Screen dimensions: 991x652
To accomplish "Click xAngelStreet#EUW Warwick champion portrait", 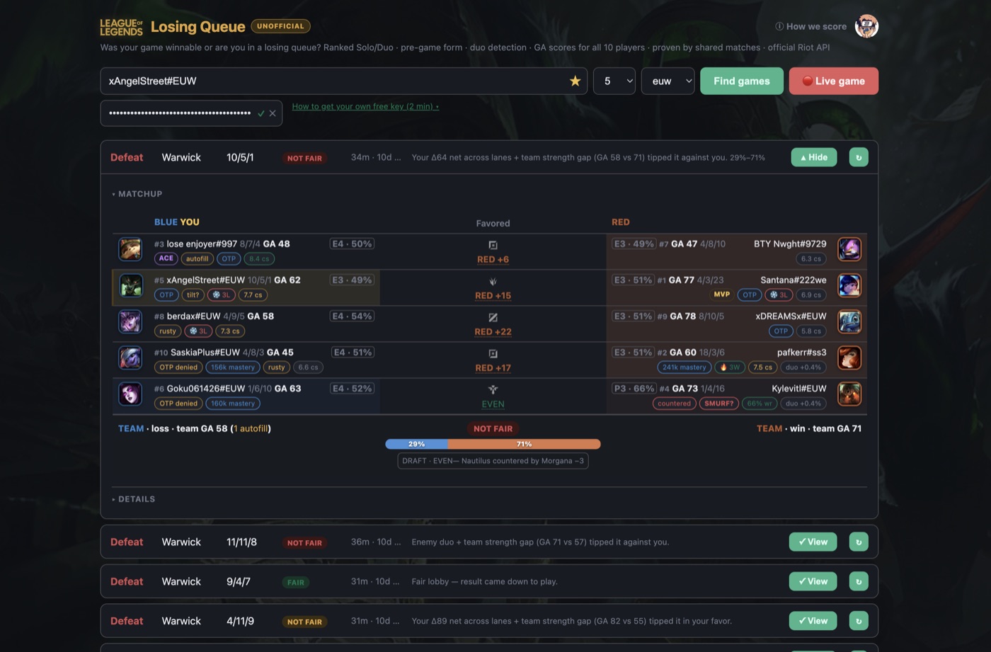I will pos(130,285).
